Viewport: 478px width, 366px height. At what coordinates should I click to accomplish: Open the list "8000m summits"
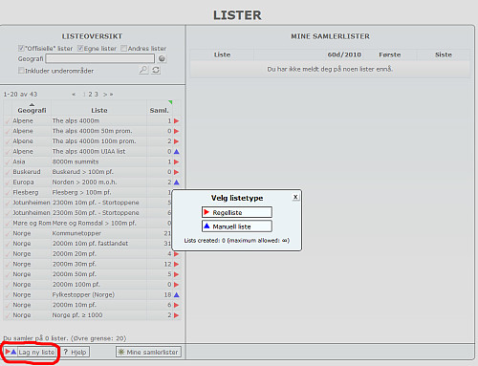[76, 161]
